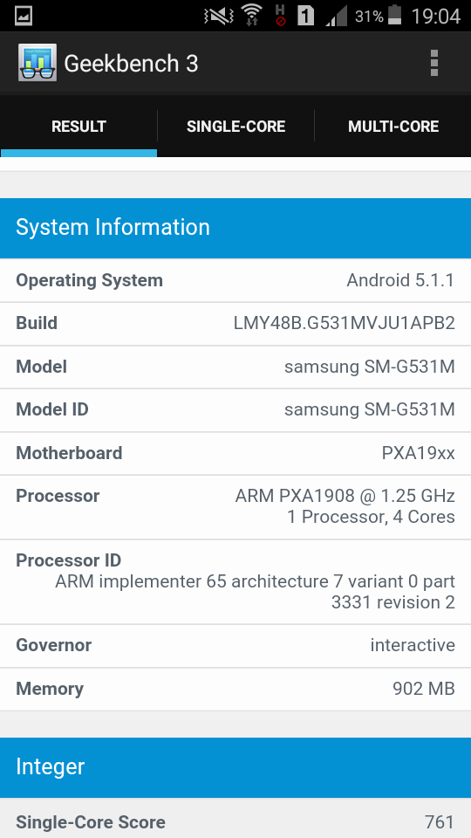This screenshot has height=838, width=471.
Task: Tap the muted vibrate icon in status bar
Action: click(218, 16)
